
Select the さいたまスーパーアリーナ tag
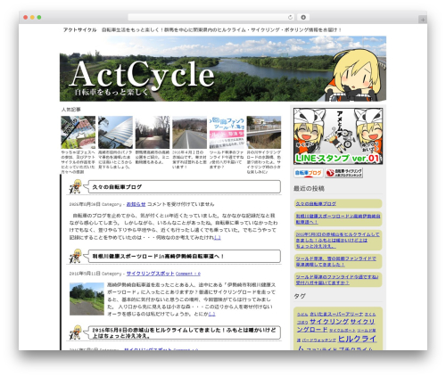pos(336,314)
